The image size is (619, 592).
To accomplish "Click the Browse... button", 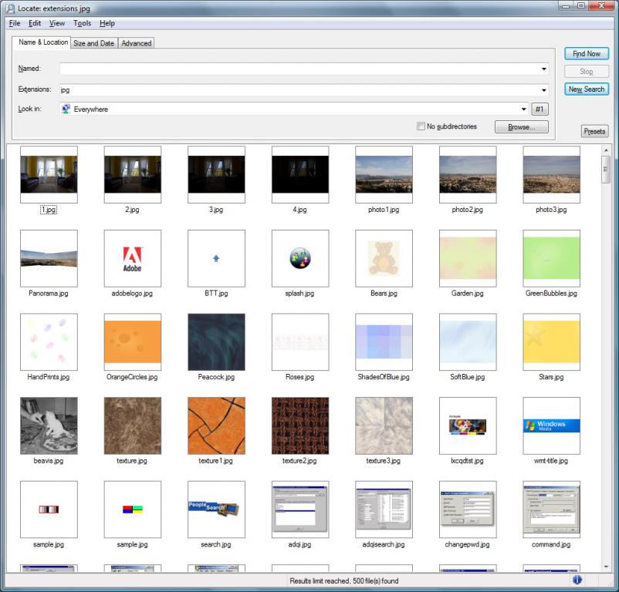I will tap(521, 126).
